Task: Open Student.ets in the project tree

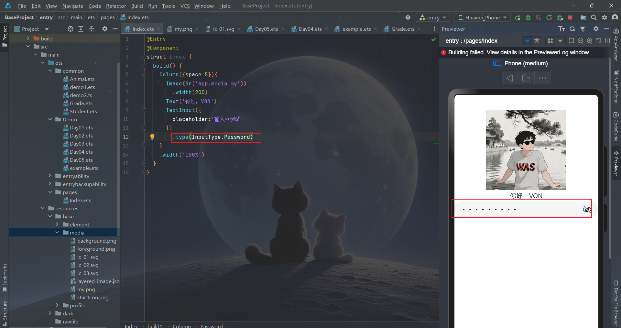Action: 83,111
